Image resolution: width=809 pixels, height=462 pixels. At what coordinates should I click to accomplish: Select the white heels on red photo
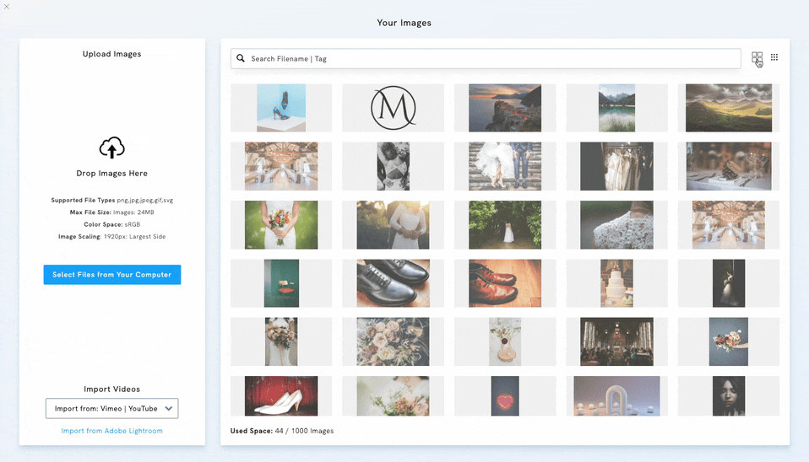[281, 396]
